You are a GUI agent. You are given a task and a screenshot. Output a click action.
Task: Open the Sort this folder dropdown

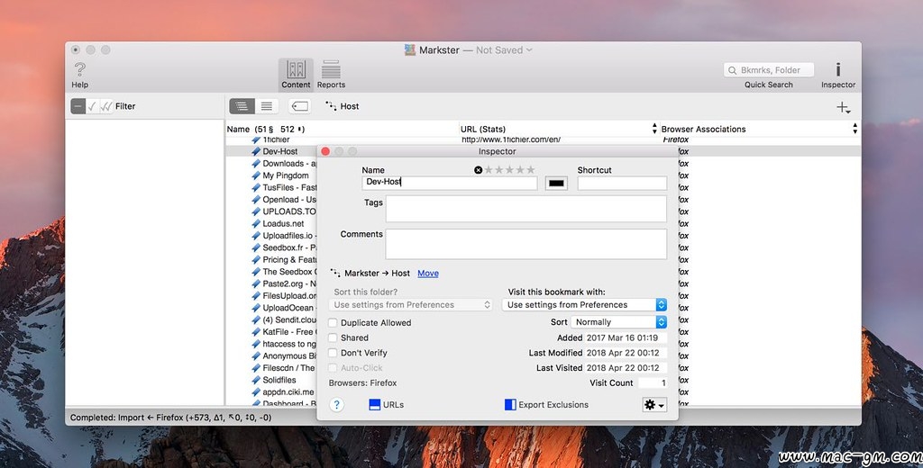tap(410, 304)
